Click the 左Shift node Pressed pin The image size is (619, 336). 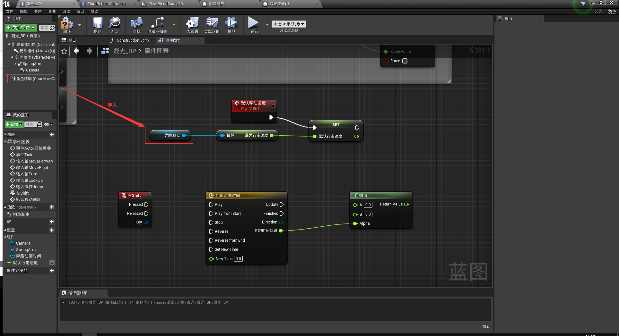146,205
